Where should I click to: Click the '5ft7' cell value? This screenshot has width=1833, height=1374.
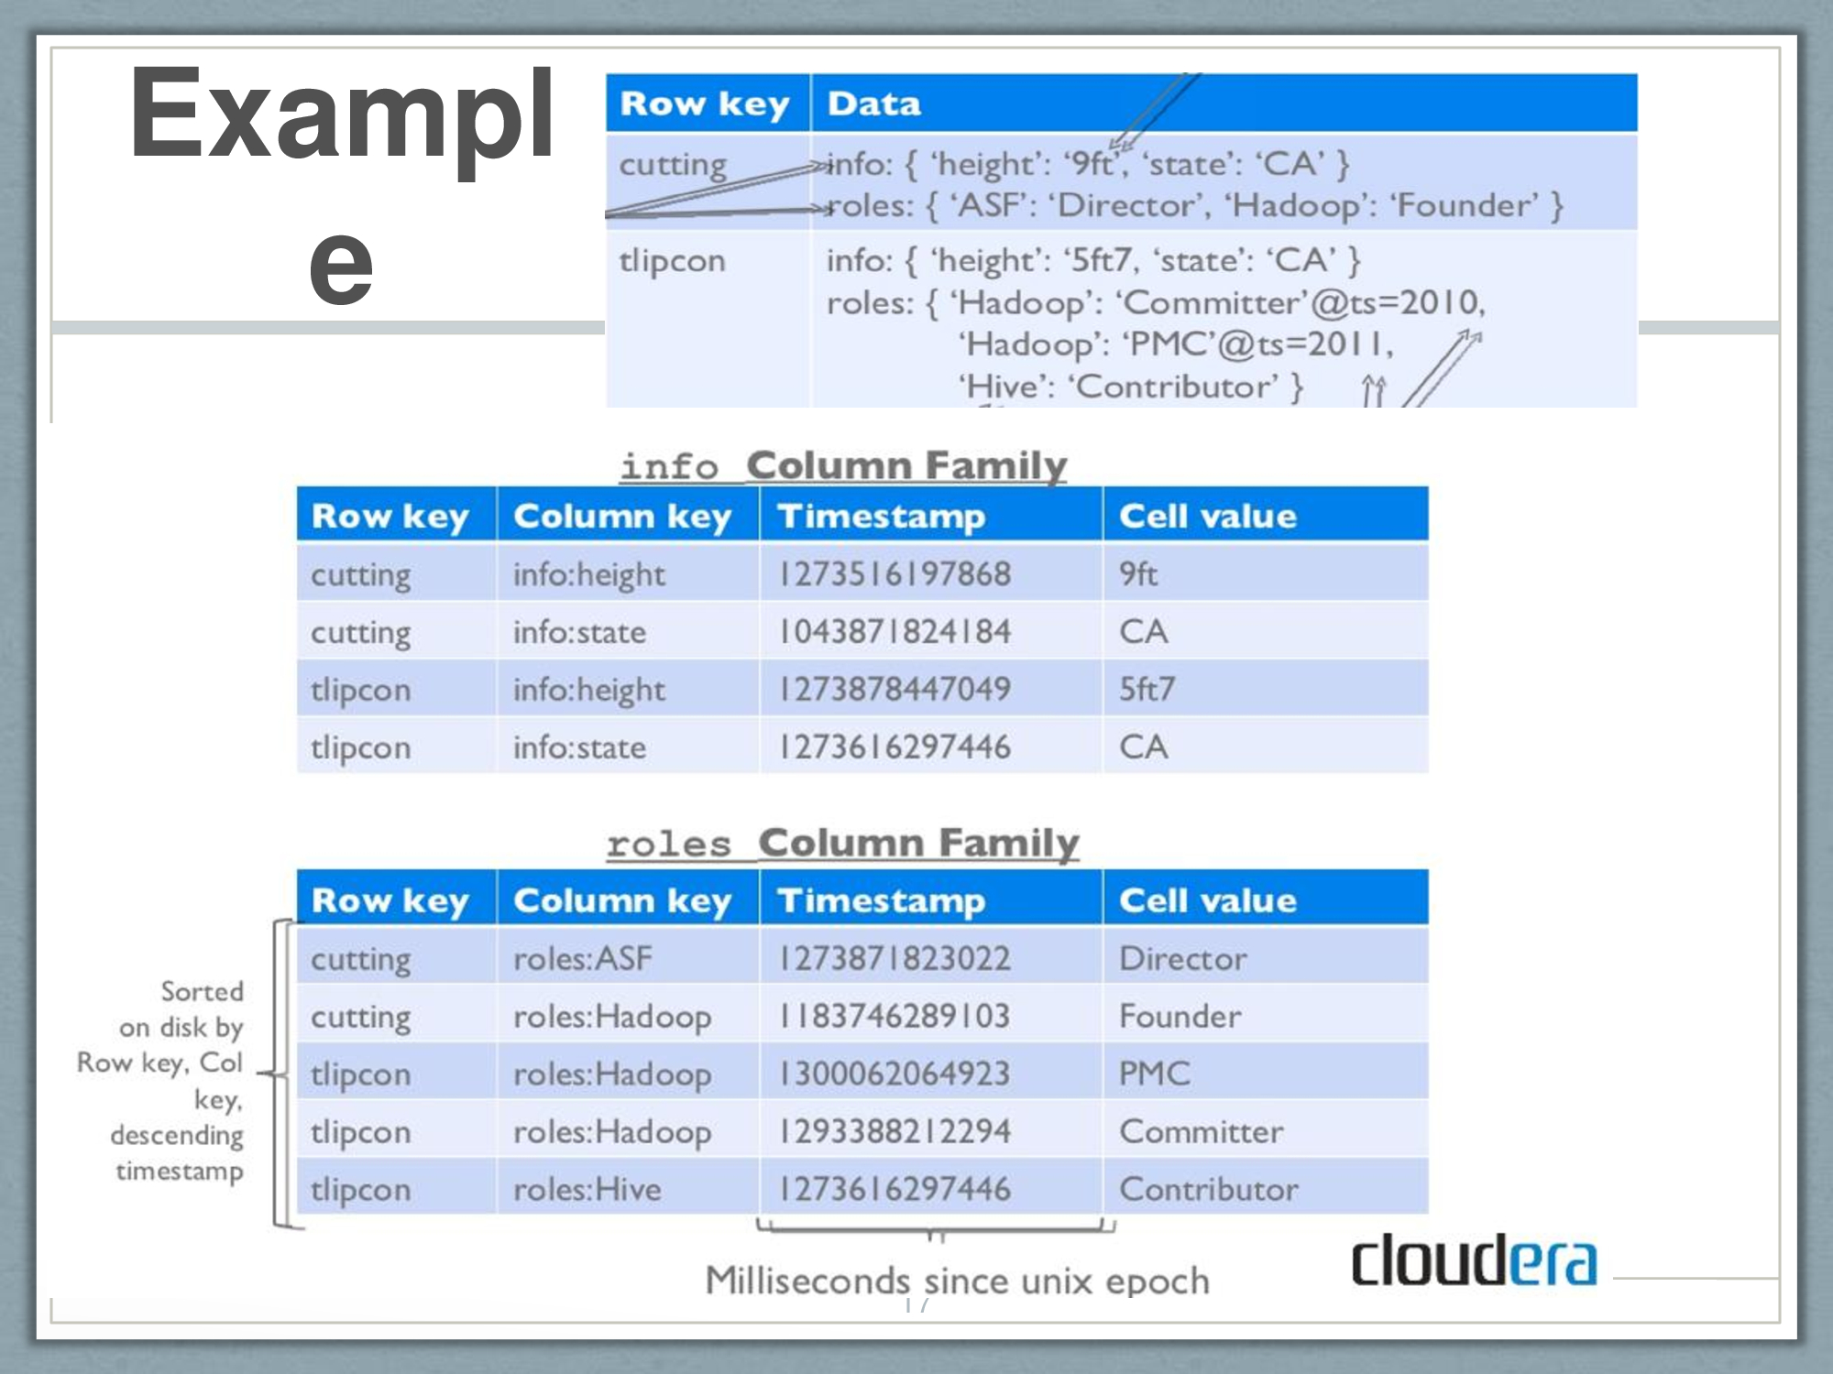pos(1147,689)
